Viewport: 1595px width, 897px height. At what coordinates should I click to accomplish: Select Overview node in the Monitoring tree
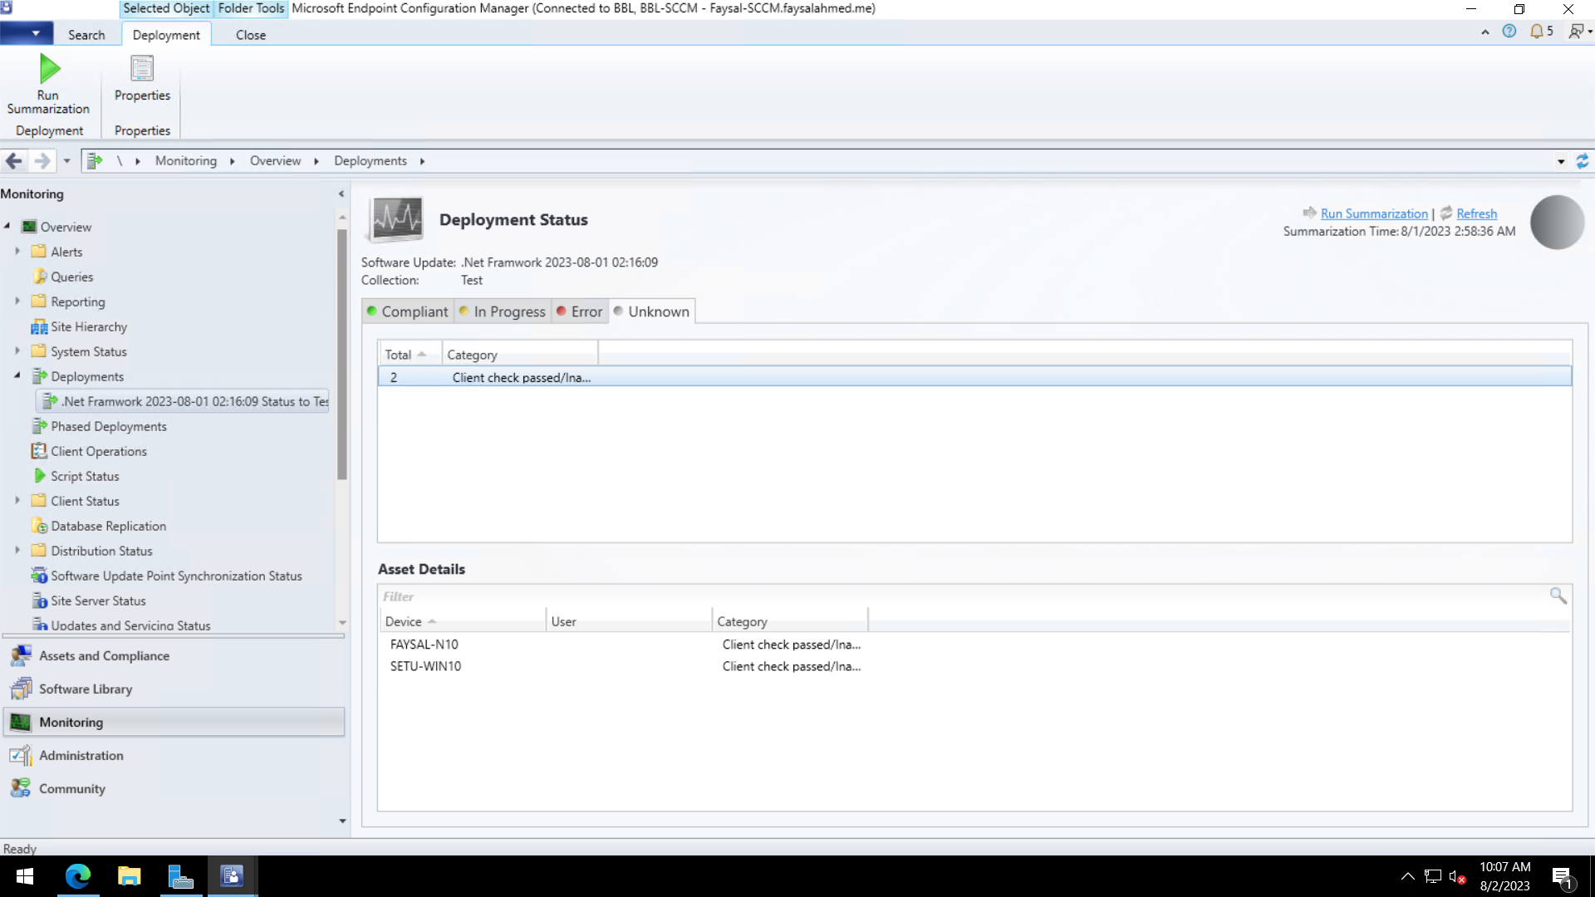(66, 227)
